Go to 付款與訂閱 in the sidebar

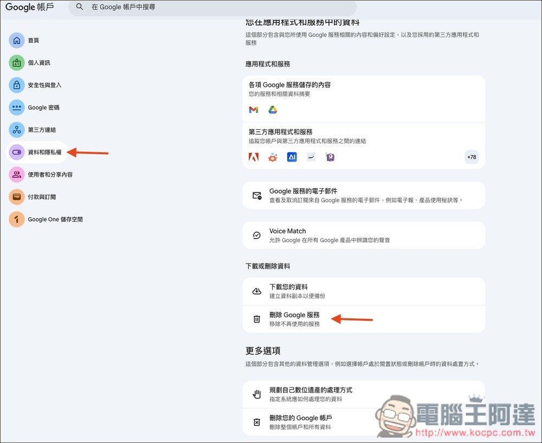pyautogui.click(x=33, y=197)
